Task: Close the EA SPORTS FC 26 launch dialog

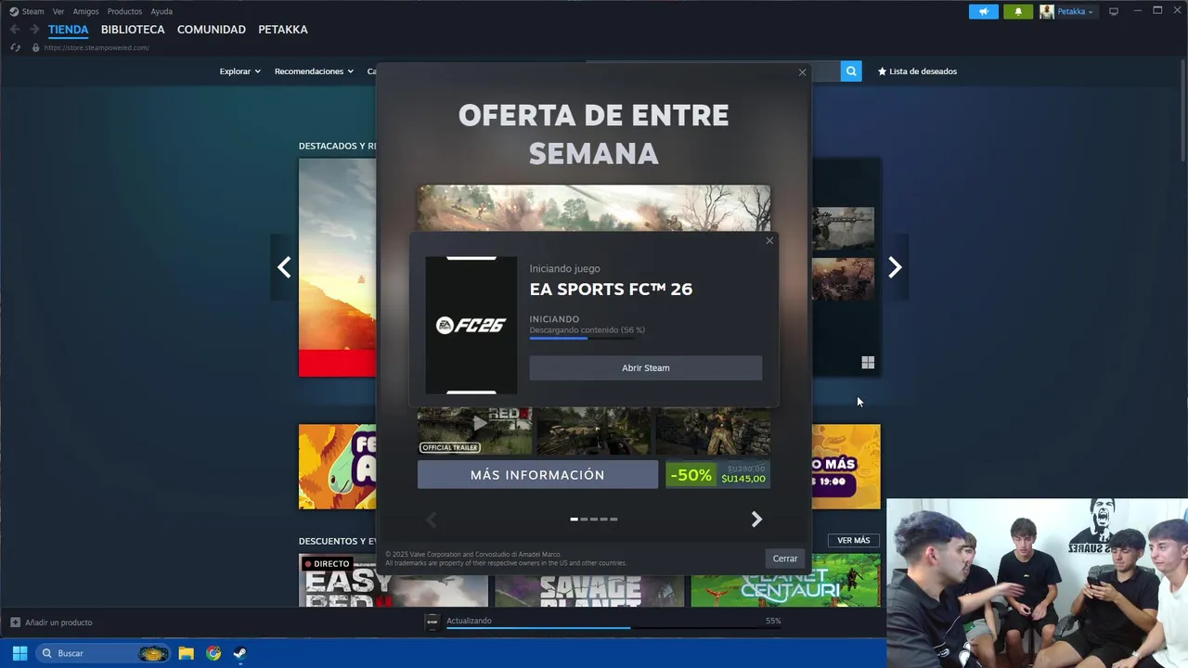Action: point(769,241)
